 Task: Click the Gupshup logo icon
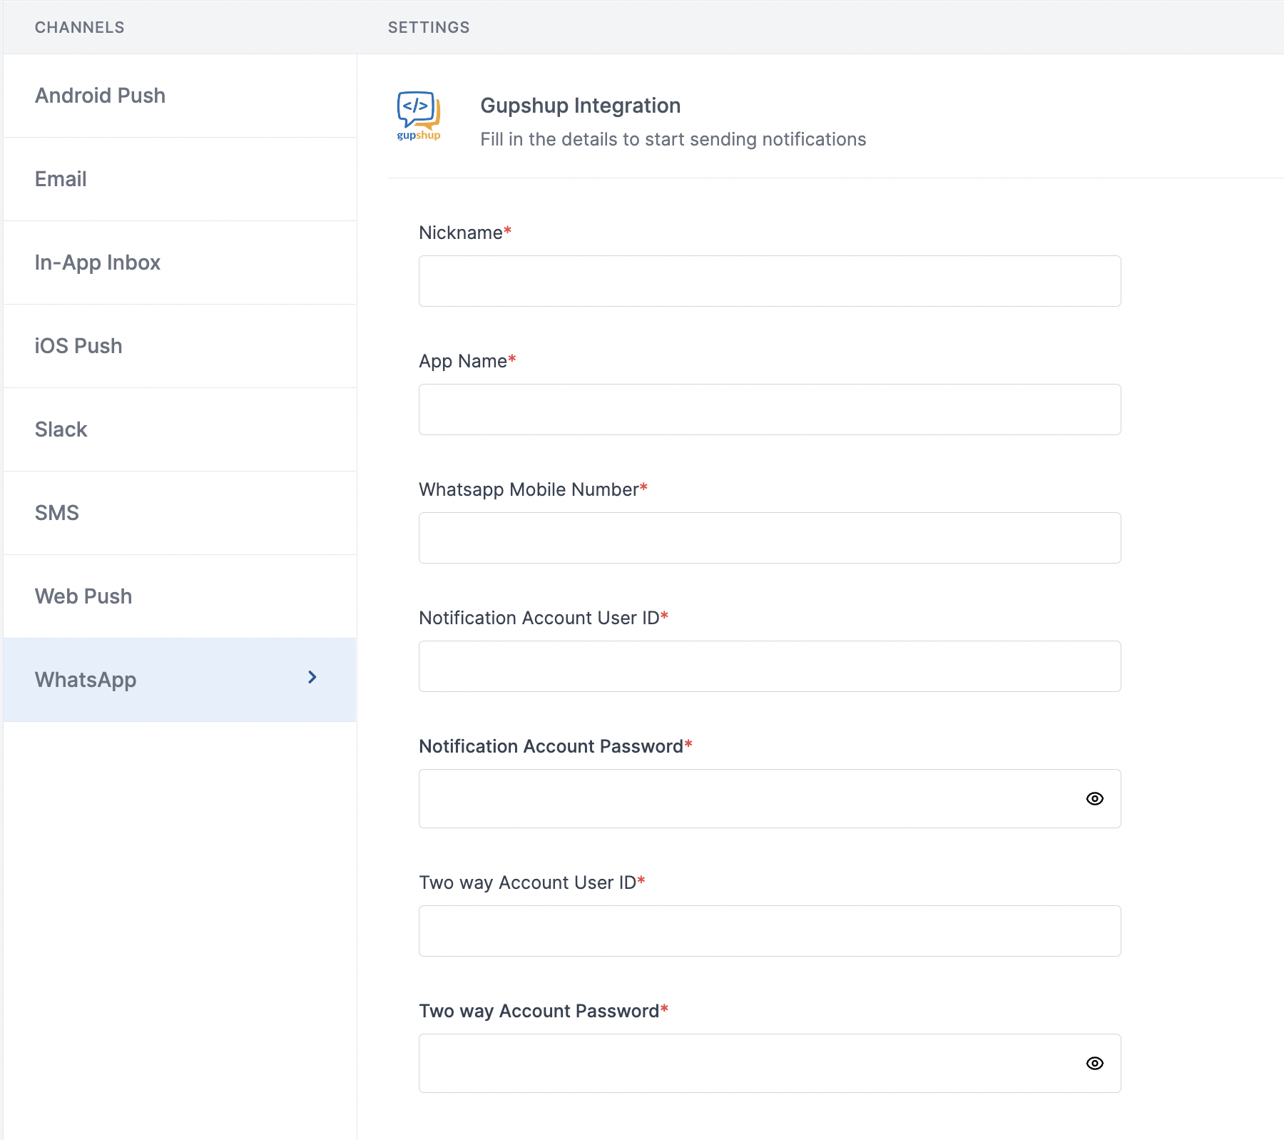(419, 116)
